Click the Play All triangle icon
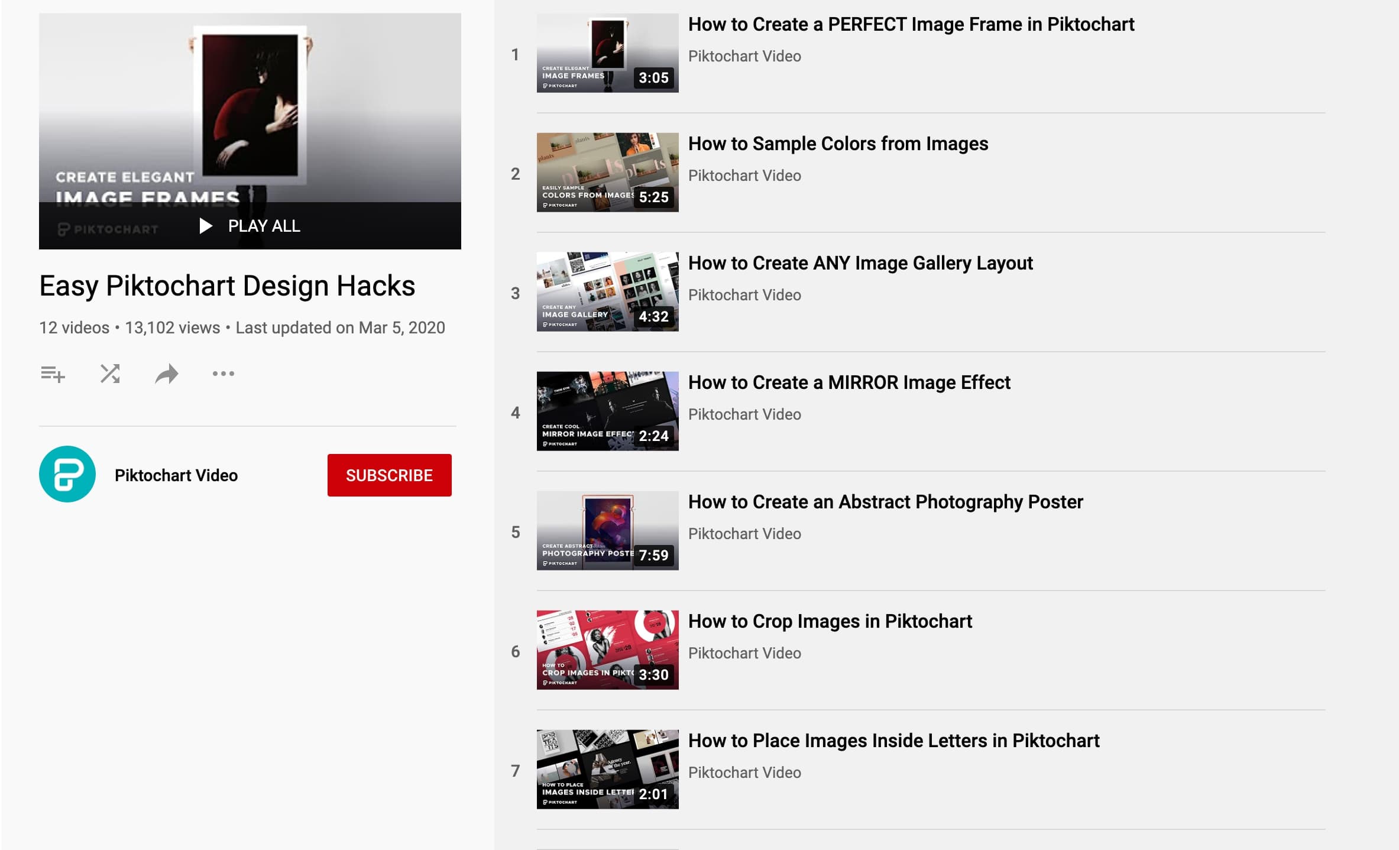 (205, 226)
